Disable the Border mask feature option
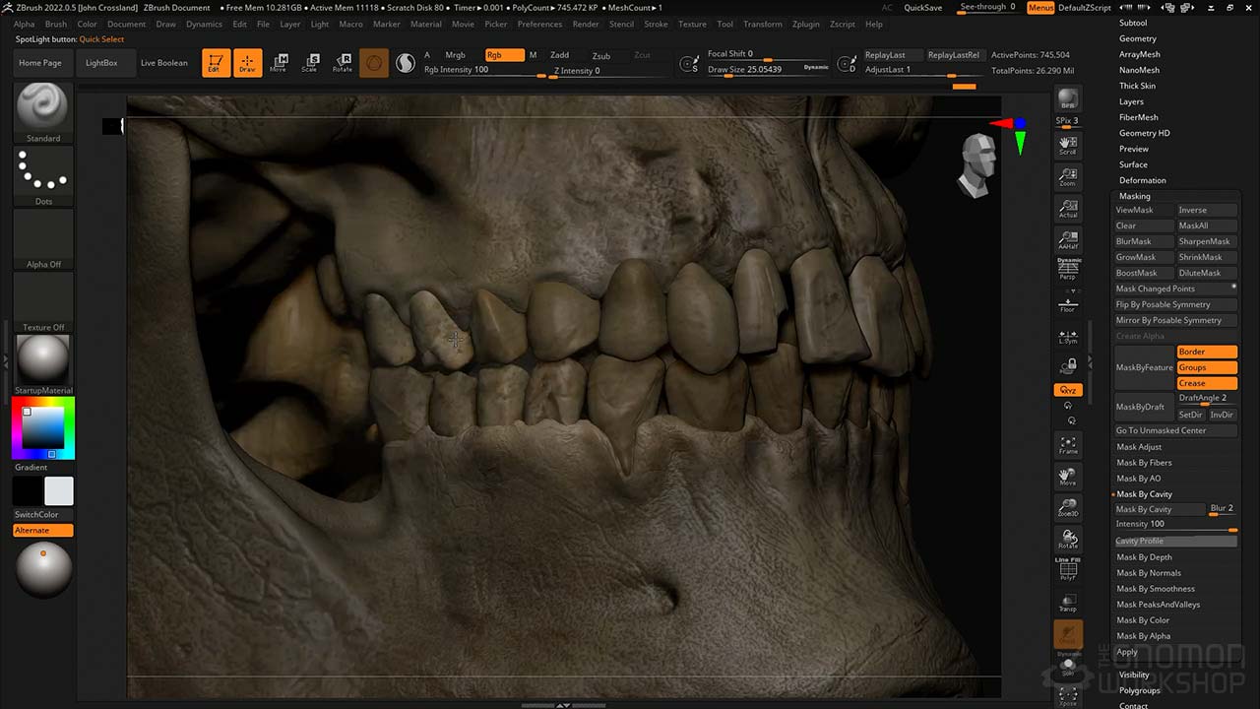This screenshot has height=709, width=1260. 1207,352
